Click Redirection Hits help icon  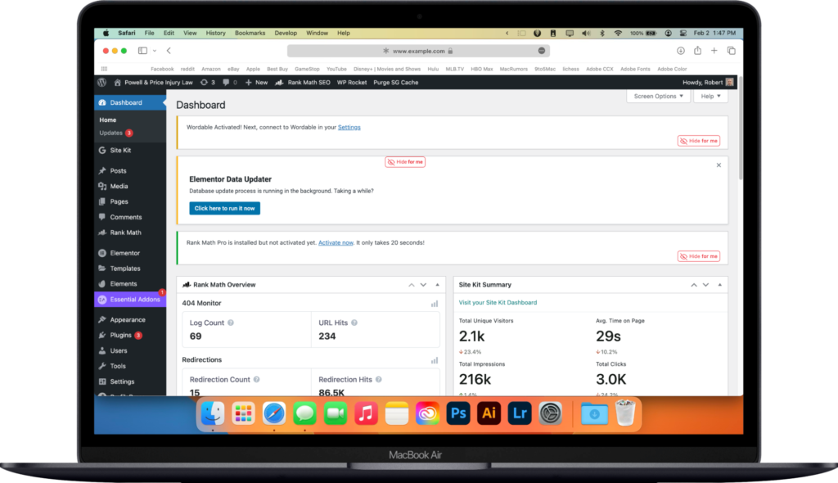pyautogui.click(x=378, y=379)
